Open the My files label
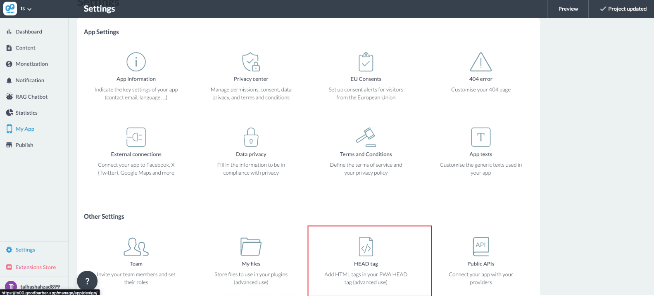Screen dimensions: 654x296 251,264
